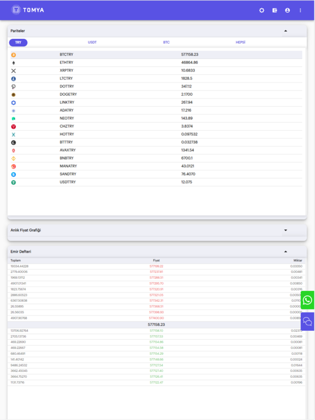315x420 pixels.
Task: Select the BNBTRY pair name
Action: (x=66, y=158)
